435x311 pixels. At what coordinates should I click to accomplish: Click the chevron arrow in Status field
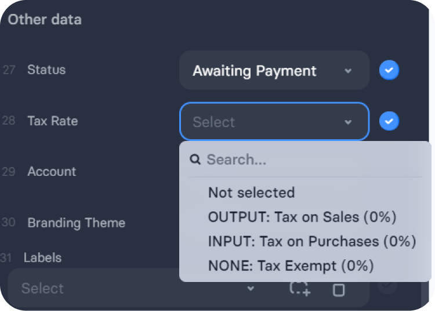pyautogui.click(x=348, y=71)
